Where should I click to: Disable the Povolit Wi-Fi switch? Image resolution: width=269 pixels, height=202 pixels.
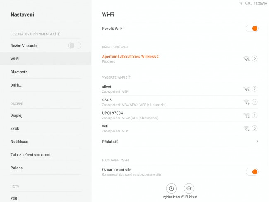click(252, 29)
